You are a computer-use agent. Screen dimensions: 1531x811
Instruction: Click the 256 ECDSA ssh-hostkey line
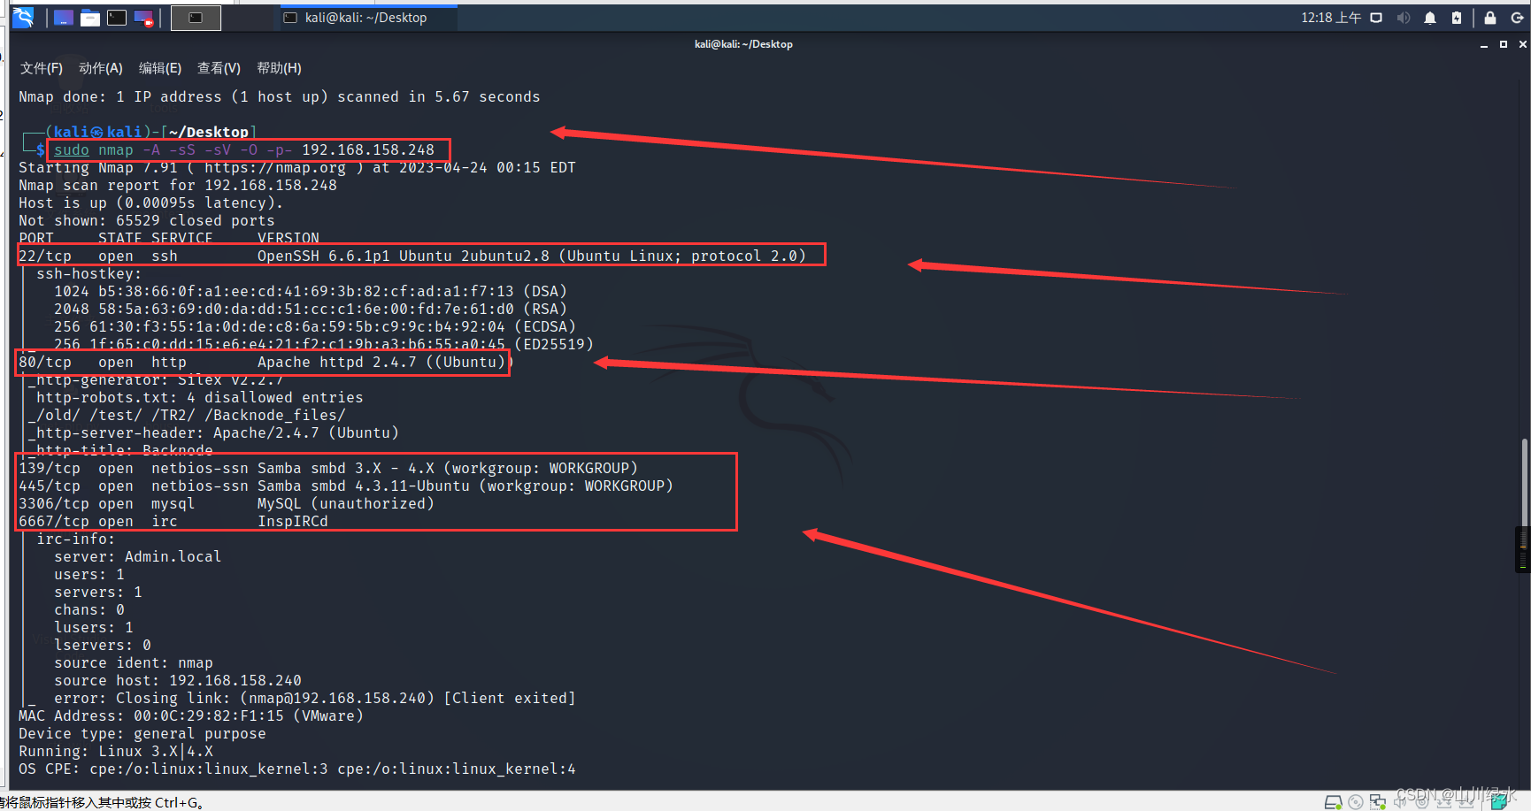click(x=315, y=326)
